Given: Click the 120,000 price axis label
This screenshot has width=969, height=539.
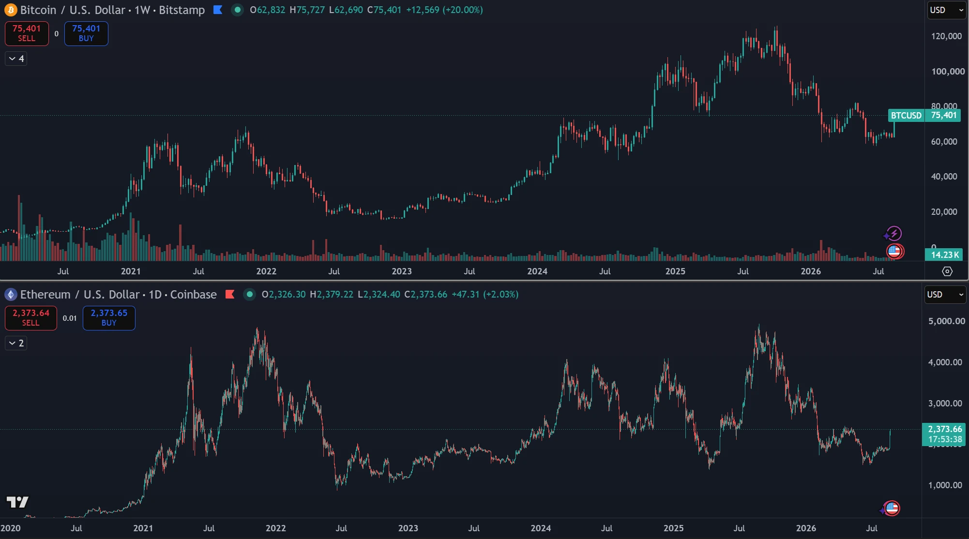Looking at the screenshot, I should [x=946, y=36].
